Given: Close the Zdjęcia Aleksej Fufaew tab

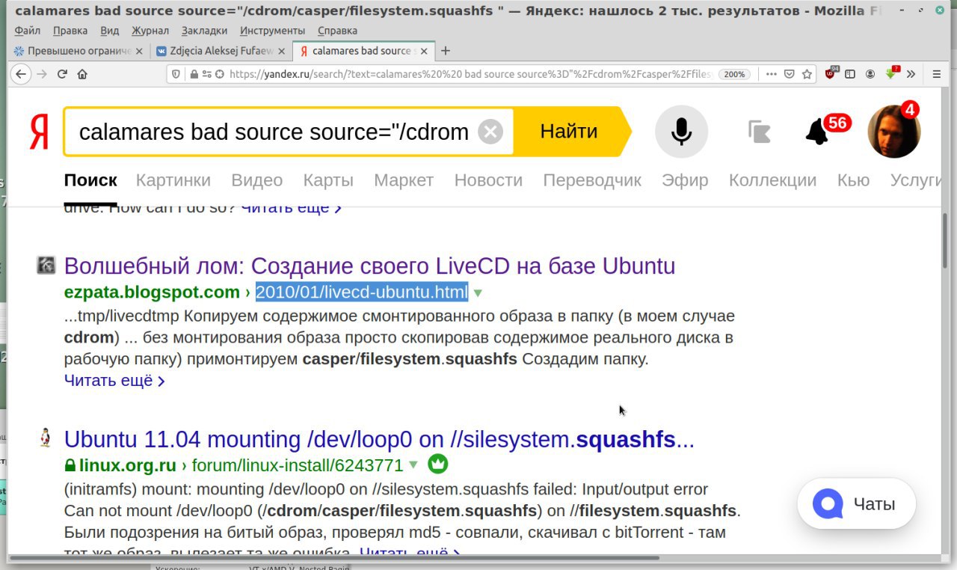Looking at the screenshot, I should coord(281,51).
